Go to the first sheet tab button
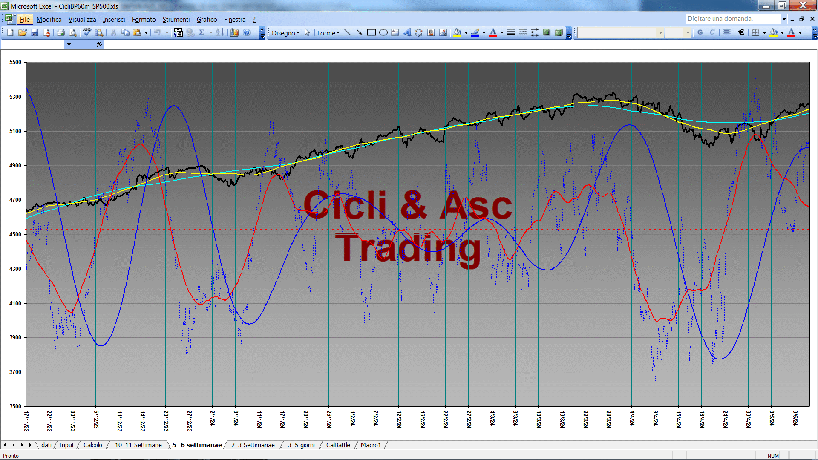The width and height of the screenshot is (818, 460). tap(5, 445)
